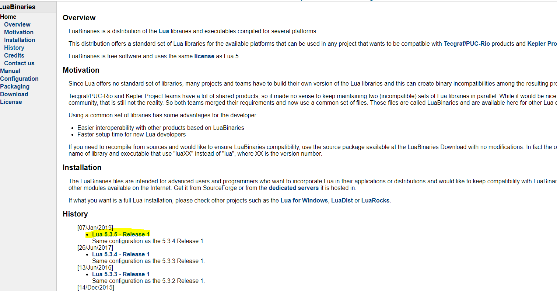Click 'Faster setup time' bullet text
Viewport: 557px width, 291px height.
click(x=132, y=134)
